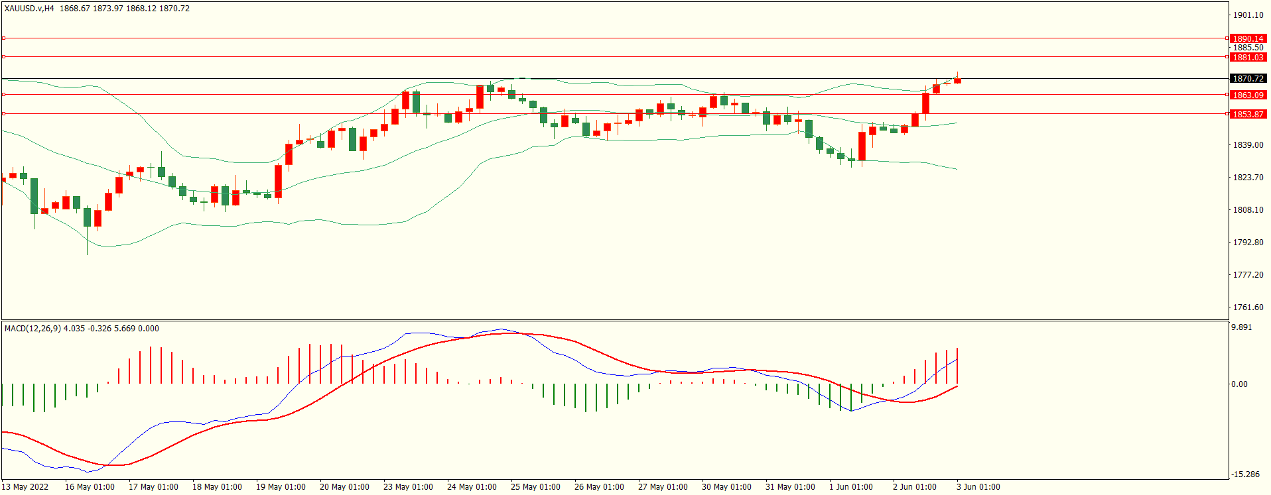Viewport: 1271px width, 495px height.
Task: Select left anchor handle of 1853.87 line
Action: (x=3, y=114)
